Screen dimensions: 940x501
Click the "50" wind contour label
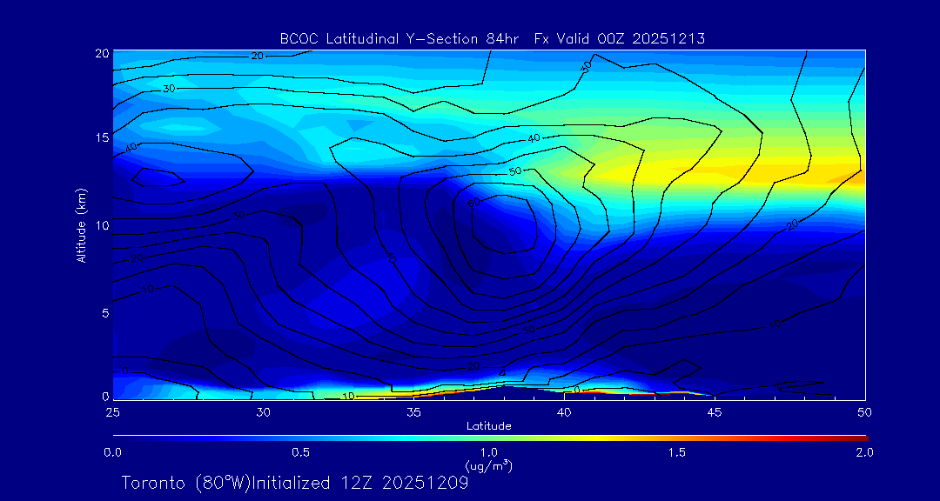coord(515,171)
